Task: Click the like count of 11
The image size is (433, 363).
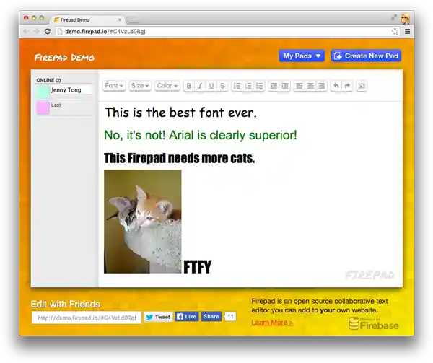Action: point(231,316)
